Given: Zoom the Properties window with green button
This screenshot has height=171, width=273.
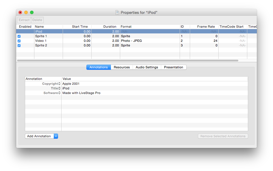Looking at the screenshot, I should [x=32, y=12].
